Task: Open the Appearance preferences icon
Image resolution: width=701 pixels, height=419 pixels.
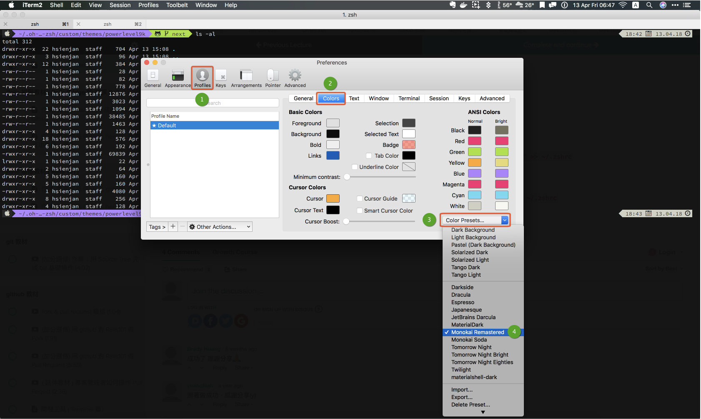Action: coord(178,76)
